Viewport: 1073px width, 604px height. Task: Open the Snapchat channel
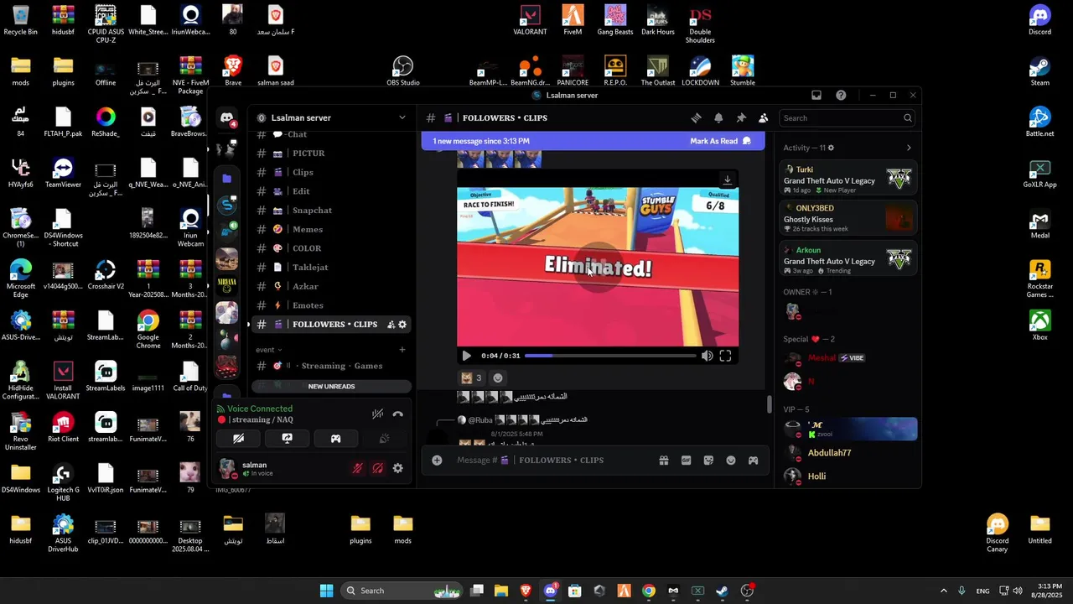(x=331, y=211)
